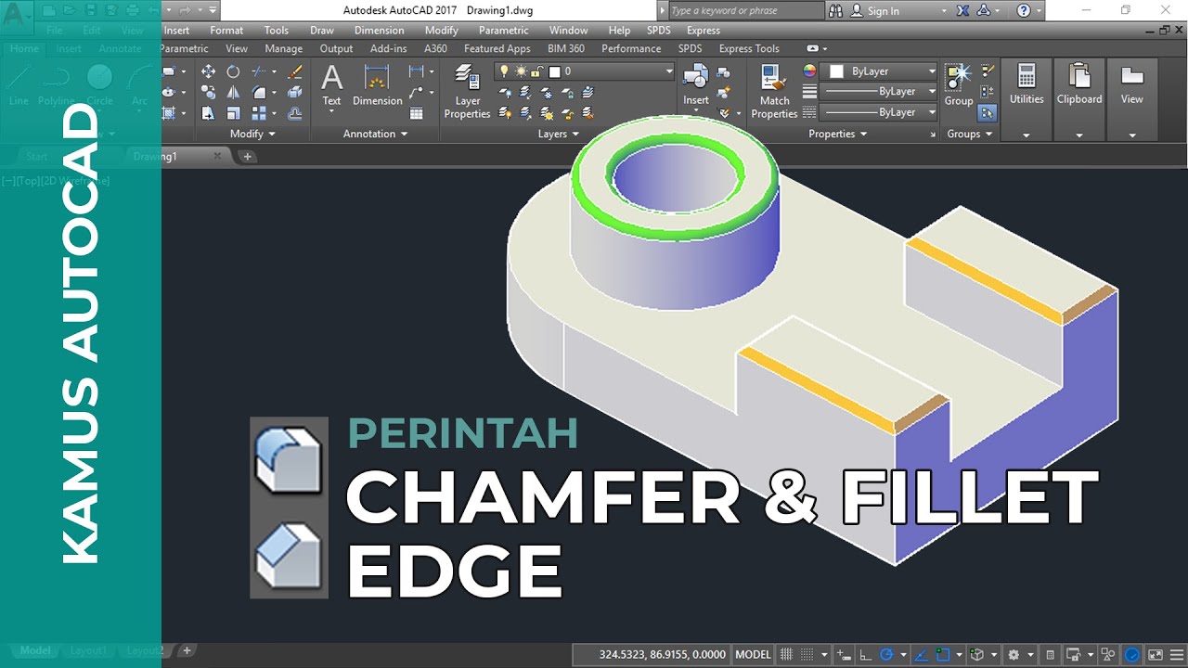Image resolution: width=1188 pixels, height=668 pixels.
Task: Select the Trim tool
Action: (x=260, y=71)
